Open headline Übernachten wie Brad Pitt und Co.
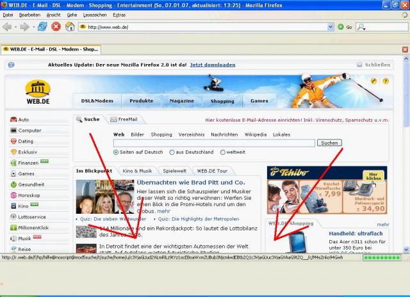Image resolution: width=410 pixels, height=297 pixels. (x=191, y=182)
